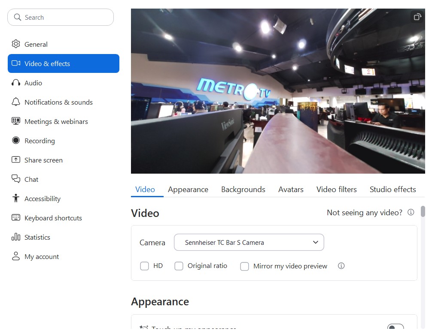This screenshot has width=432, height=331.
Task: Click the Chat bubbles icon
Action: [16, 179]
